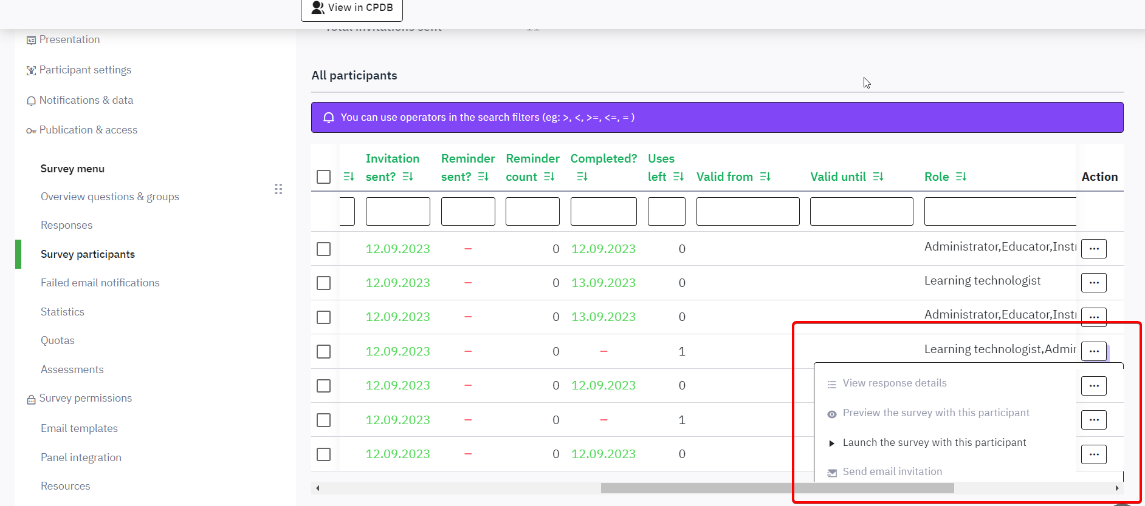Open action menu for first participant row
This screenshot has height=506, width=1145.
click(x=1093, y=249)
